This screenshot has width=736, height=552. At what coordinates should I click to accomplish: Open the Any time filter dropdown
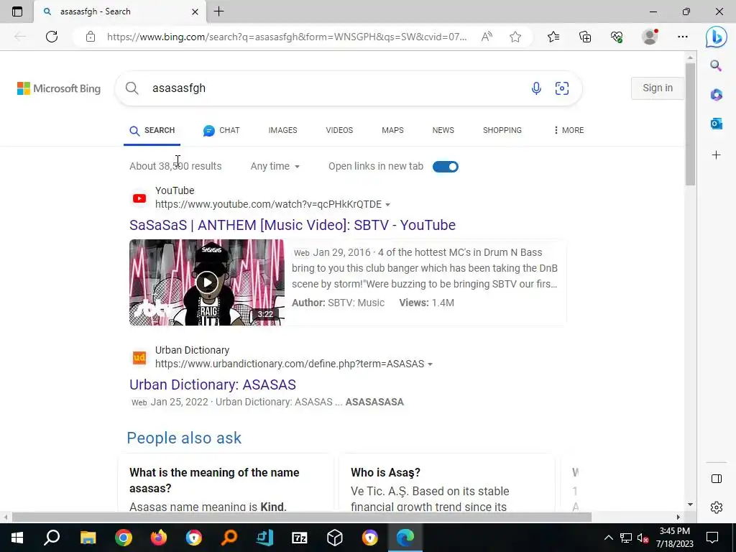coord(275,166)
